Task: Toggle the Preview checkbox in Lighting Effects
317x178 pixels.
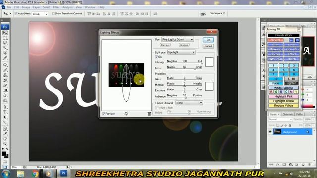Action: pyautogui.click(x=104, y=114)
